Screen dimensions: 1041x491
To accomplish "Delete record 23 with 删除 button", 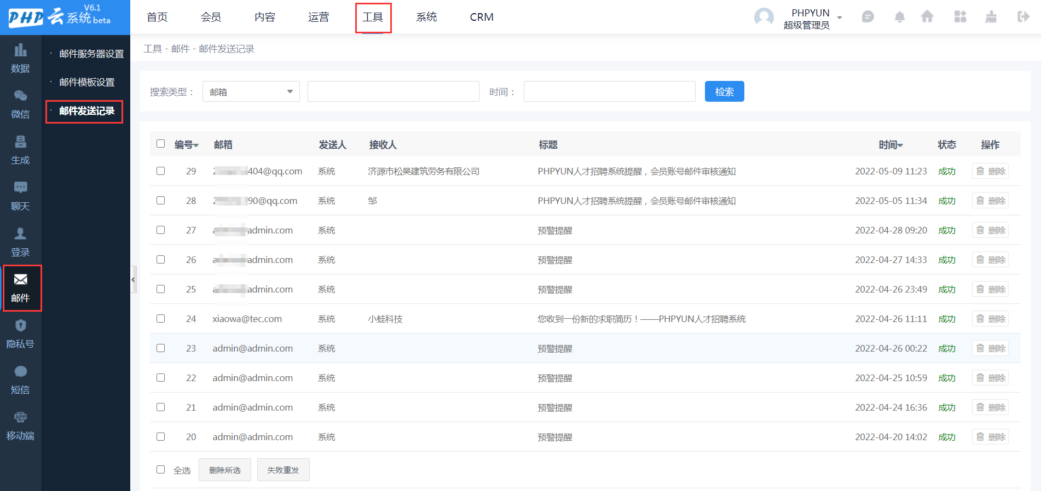I will pos(990,348).
